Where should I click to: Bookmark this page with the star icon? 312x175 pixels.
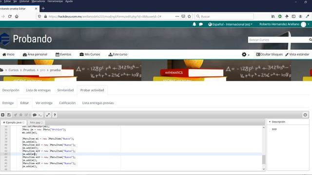pos(189,17)
